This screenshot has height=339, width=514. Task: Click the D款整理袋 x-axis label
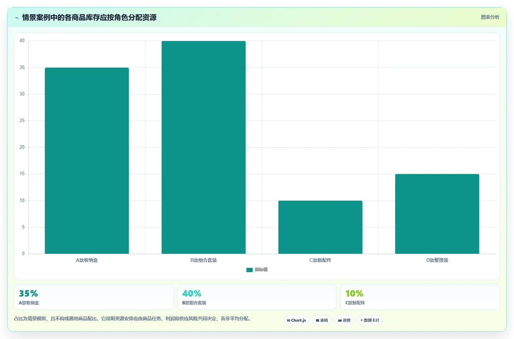point(437,260)
